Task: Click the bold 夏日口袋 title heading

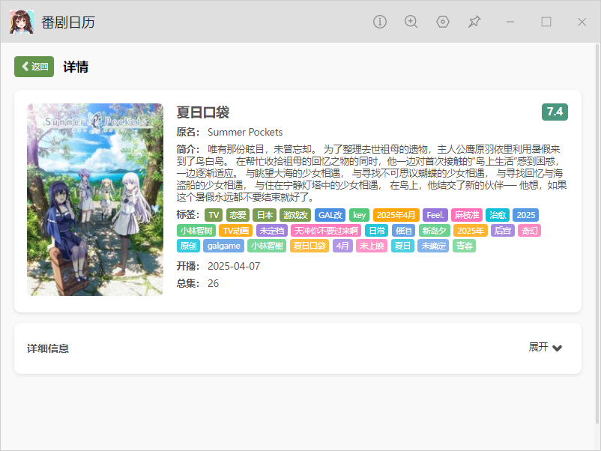Action: (203, 112)
